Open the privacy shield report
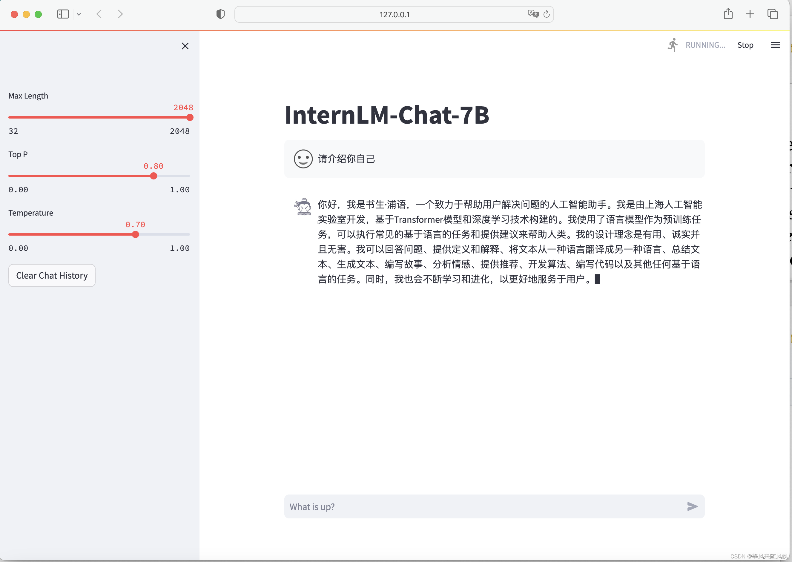This screenshot has width=792, height=562. 220,14
